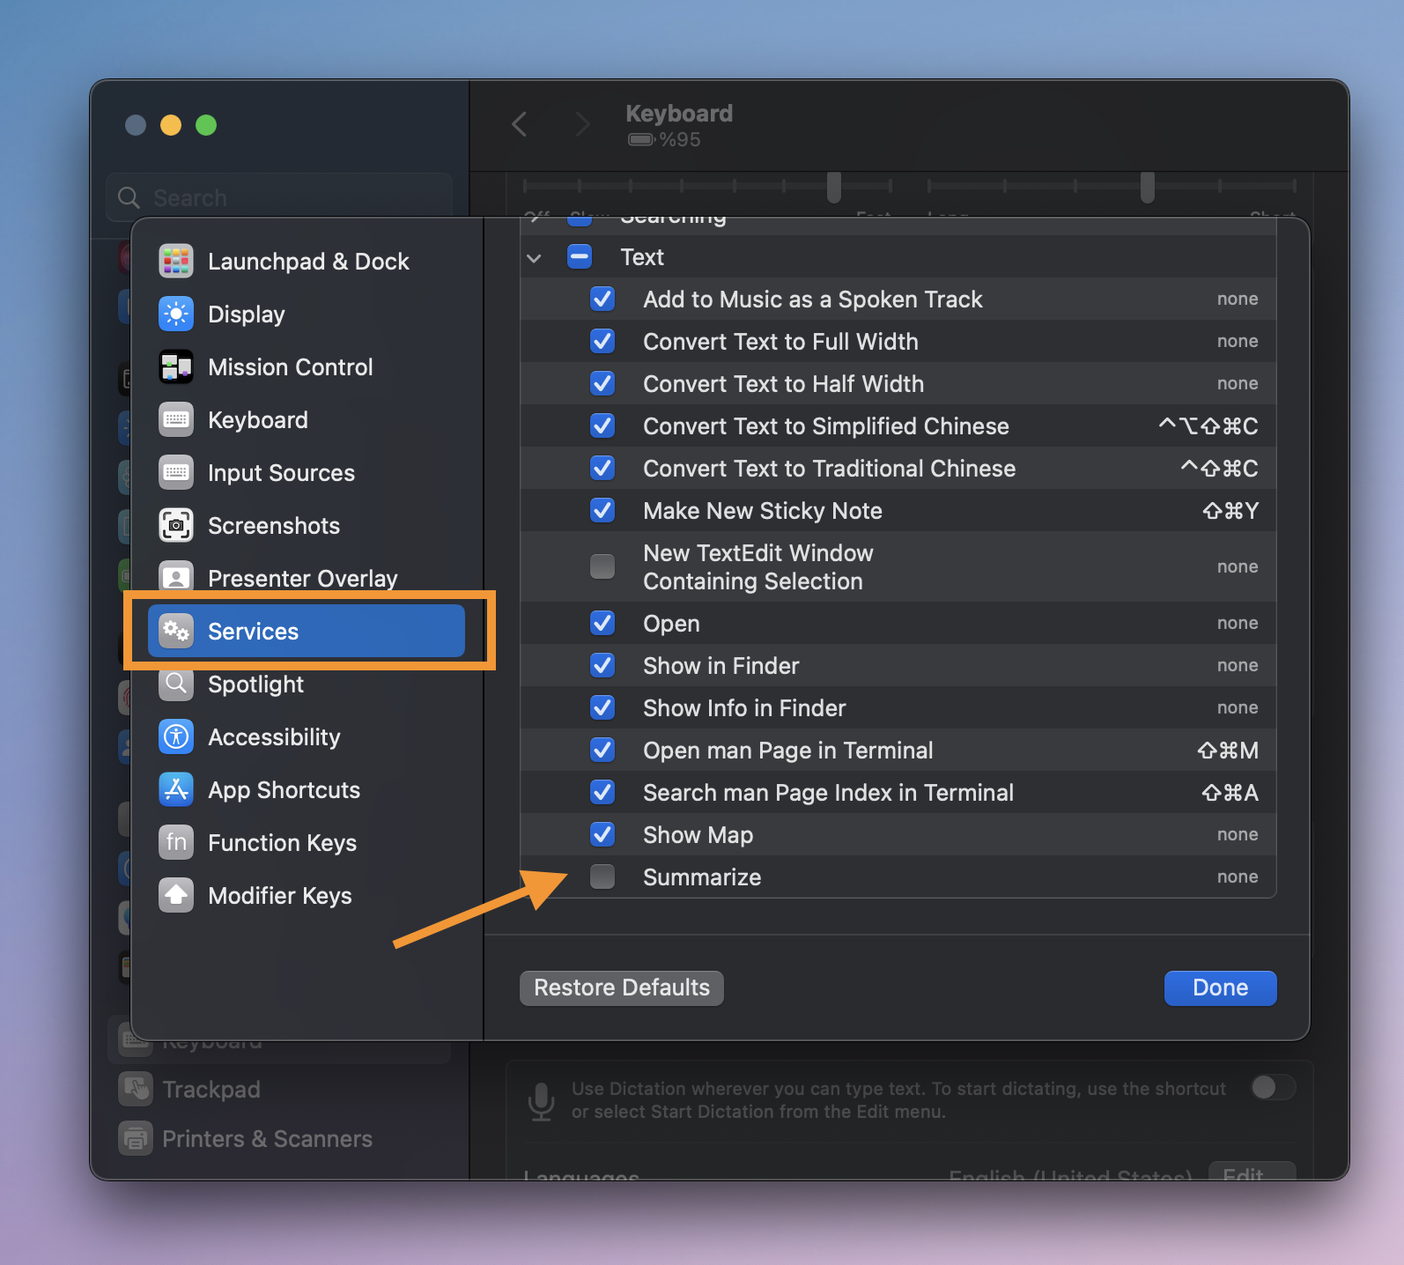
Task: Click Done to close the shortcuts sheet
Action: [x=1221, y=988]
